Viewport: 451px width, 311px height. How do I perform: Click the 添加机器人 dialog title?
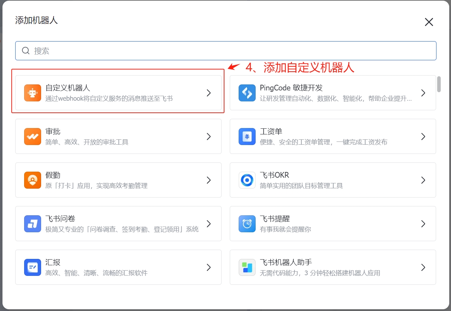(37, 20)
